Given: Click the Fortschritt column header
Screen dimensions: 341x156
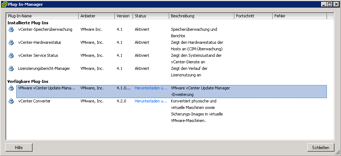Looking at the screenshot, I should point(253,16).
